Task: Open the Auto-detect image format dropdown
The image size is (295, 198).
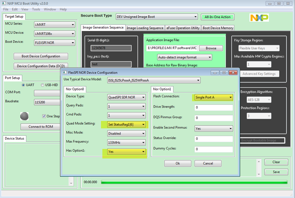Action: pos(184,57)
